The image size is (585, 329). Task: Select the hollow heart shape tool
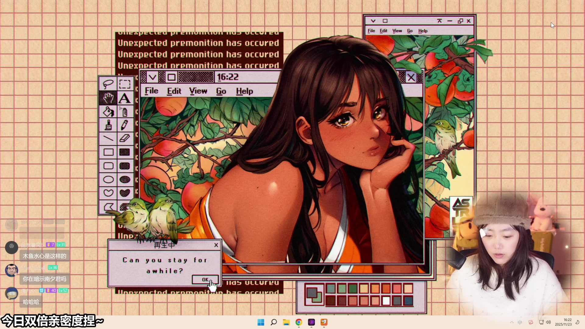click(108, 193)
